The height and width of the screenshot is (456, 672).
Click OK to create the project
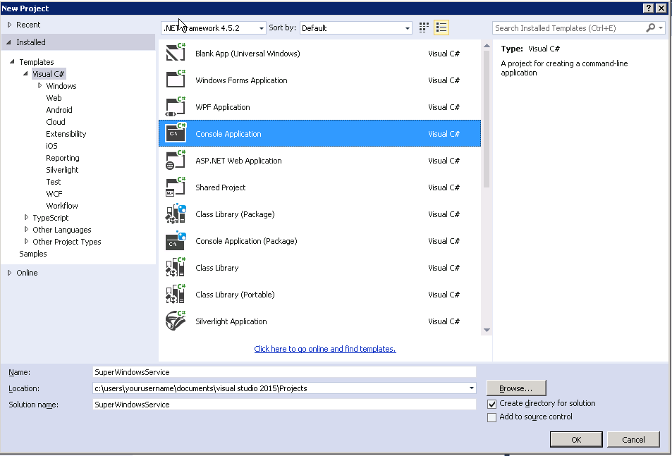576,440
